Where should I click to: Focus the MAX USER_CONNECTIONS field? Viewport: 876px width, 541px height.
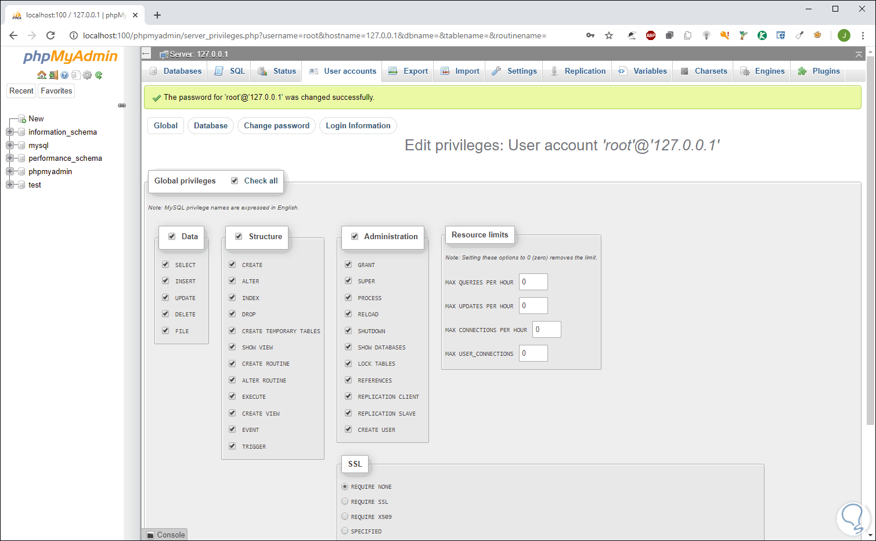(533, 353)
